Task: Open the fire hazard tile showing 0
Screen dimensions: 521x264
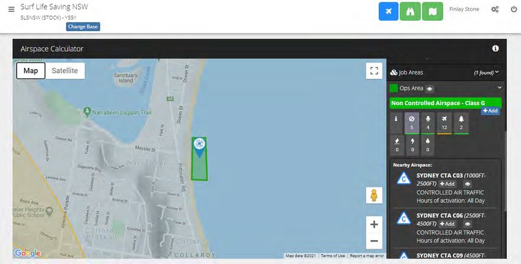Action: 397,145
